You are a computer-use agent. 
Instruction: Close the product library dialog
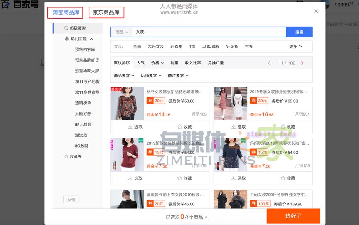point(316,11)
